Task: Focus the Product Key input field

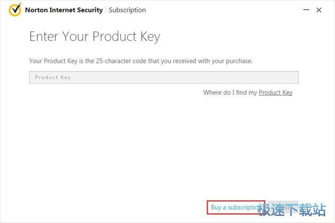Action: (x=163, y=78)
